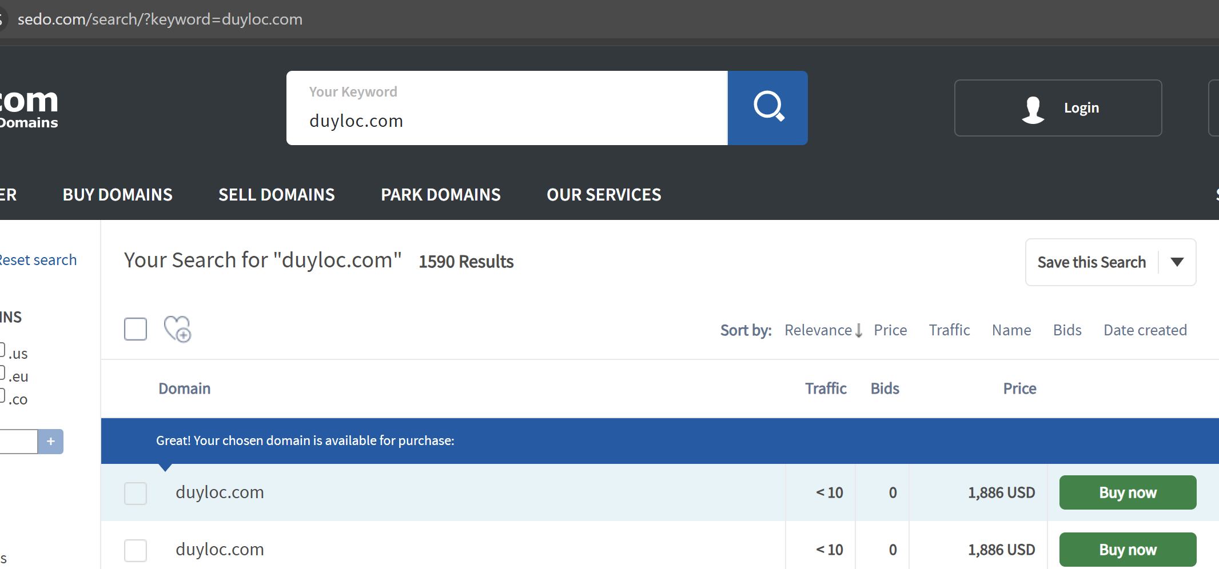
Task: Click the user silhouette icon on Login
Action: 1033,109
